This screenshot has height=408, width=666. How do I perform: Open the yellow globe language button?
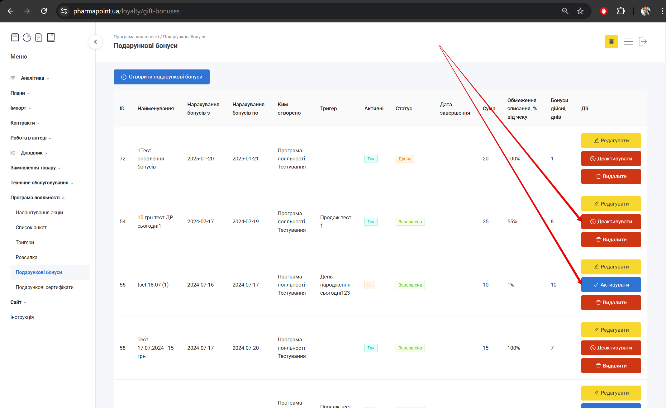click(x=611, y=41)
